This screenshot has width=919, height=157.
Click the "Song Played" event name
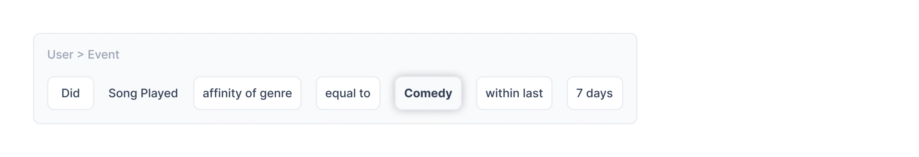click(x=143, y=93)
